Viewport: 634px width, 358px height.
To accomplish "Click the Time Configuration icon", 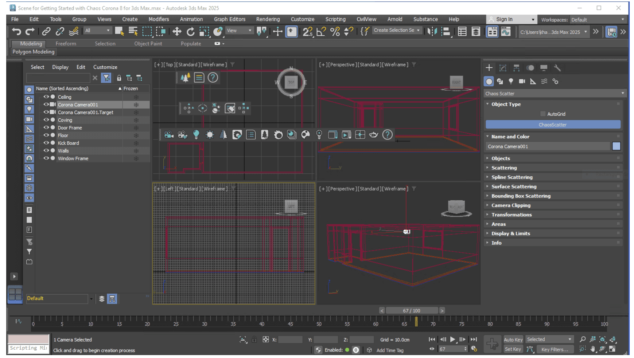I will click(x=474, y=349).
